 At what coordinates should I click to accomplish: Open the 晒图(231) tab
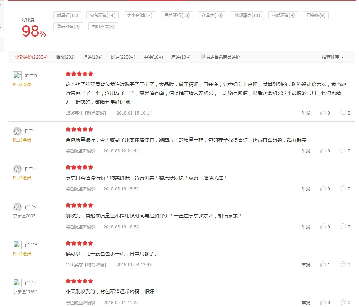click(x=65, y=57)
